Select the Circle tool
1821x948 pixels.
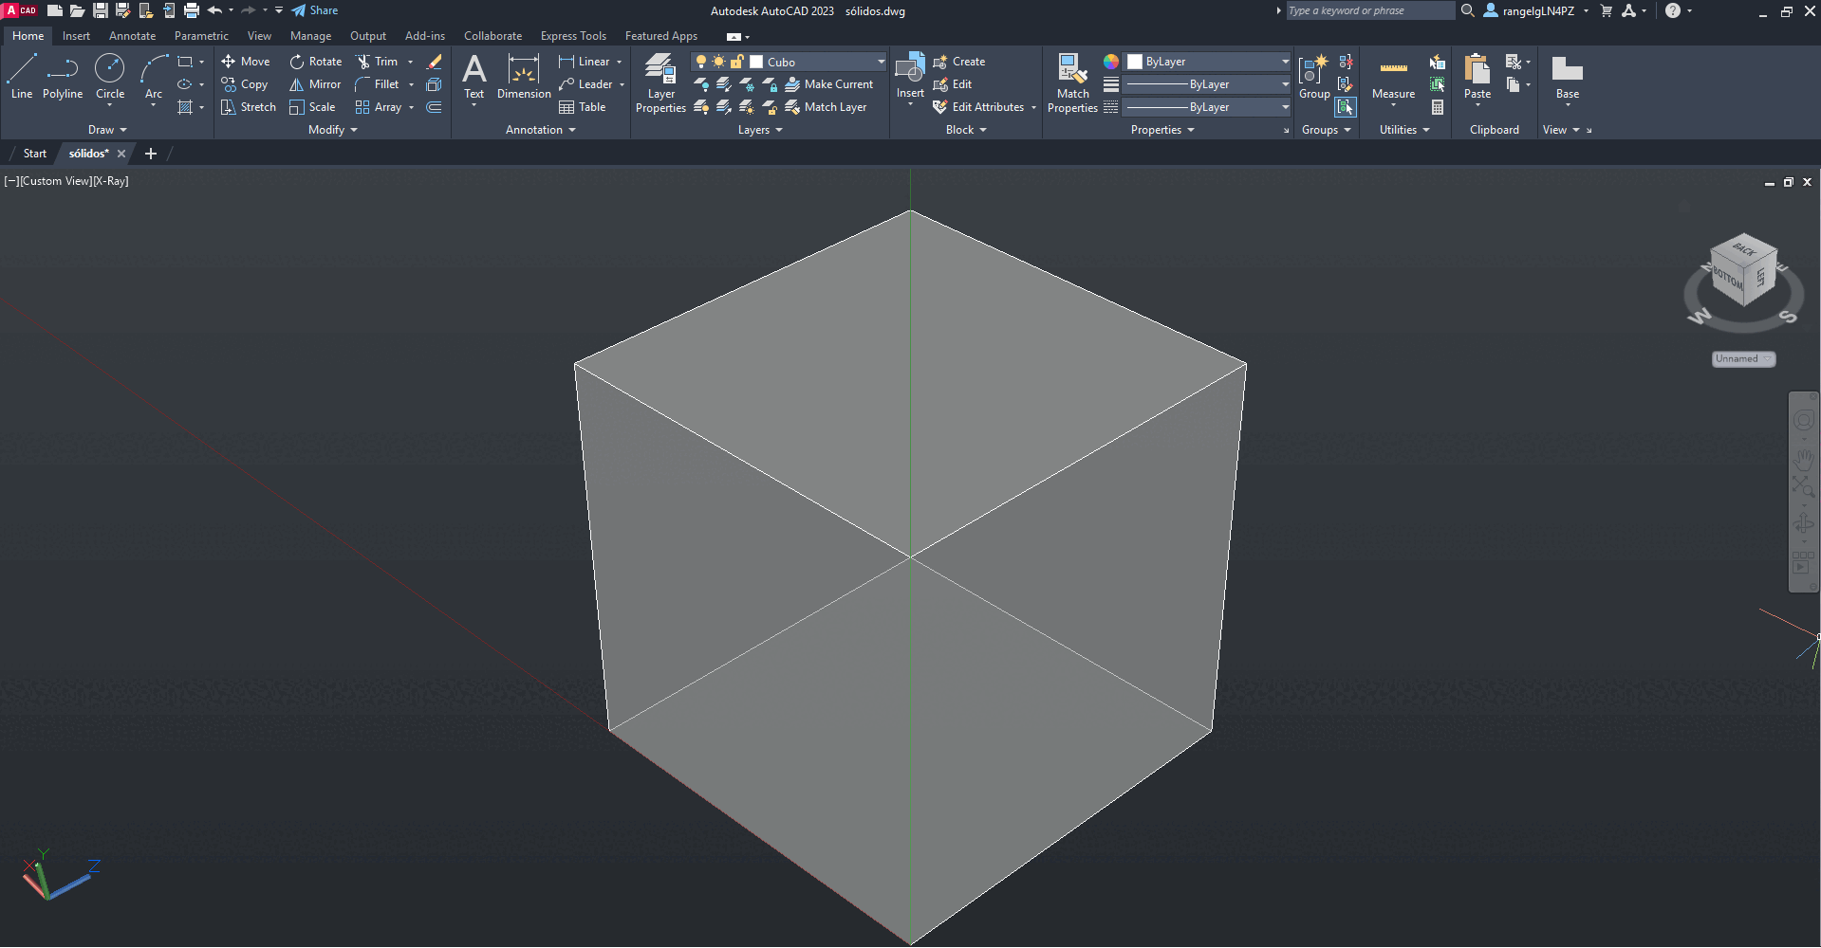(110, 76)
